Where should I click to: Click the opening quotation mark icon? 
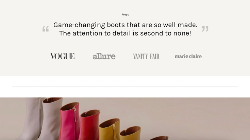(x=46, y=29)
